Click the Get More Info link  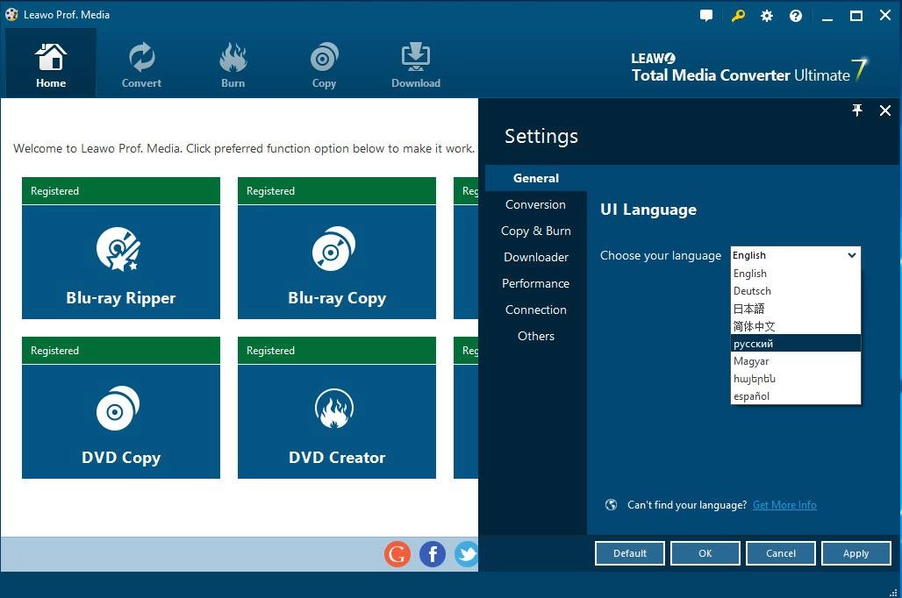coord(784,505)
